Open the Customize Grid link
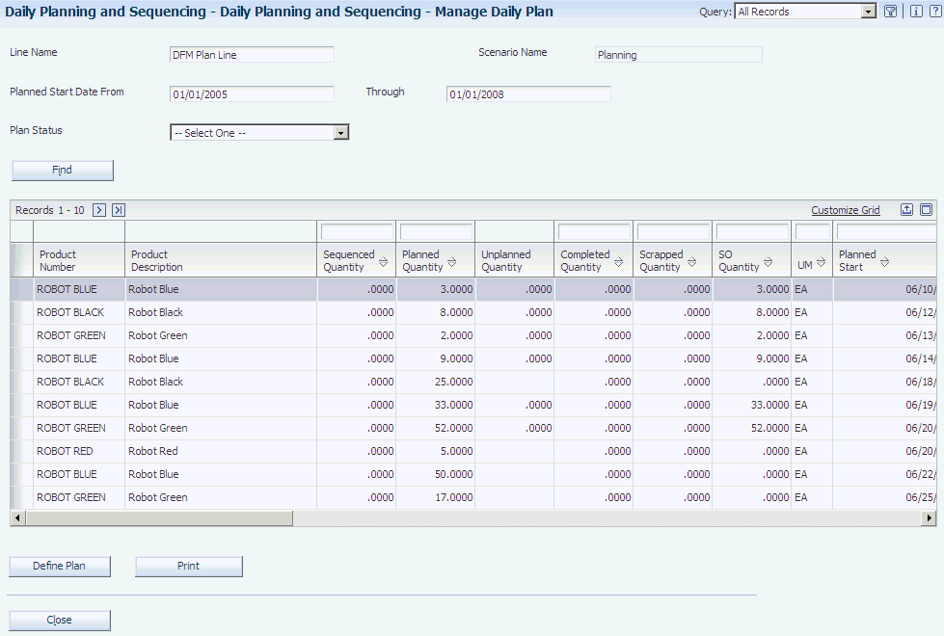This screenshot has height=636, width=944. pyautogui.click(x=845, y=210)
